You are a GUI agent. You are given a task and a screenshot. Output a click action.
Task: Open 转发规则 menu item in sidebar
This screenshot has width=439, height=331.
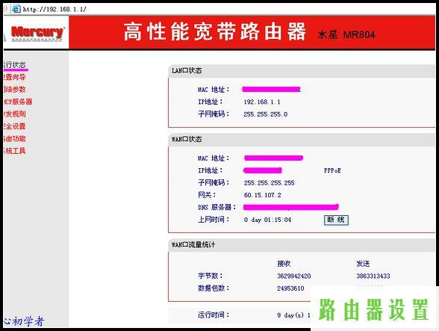(15, 114)
